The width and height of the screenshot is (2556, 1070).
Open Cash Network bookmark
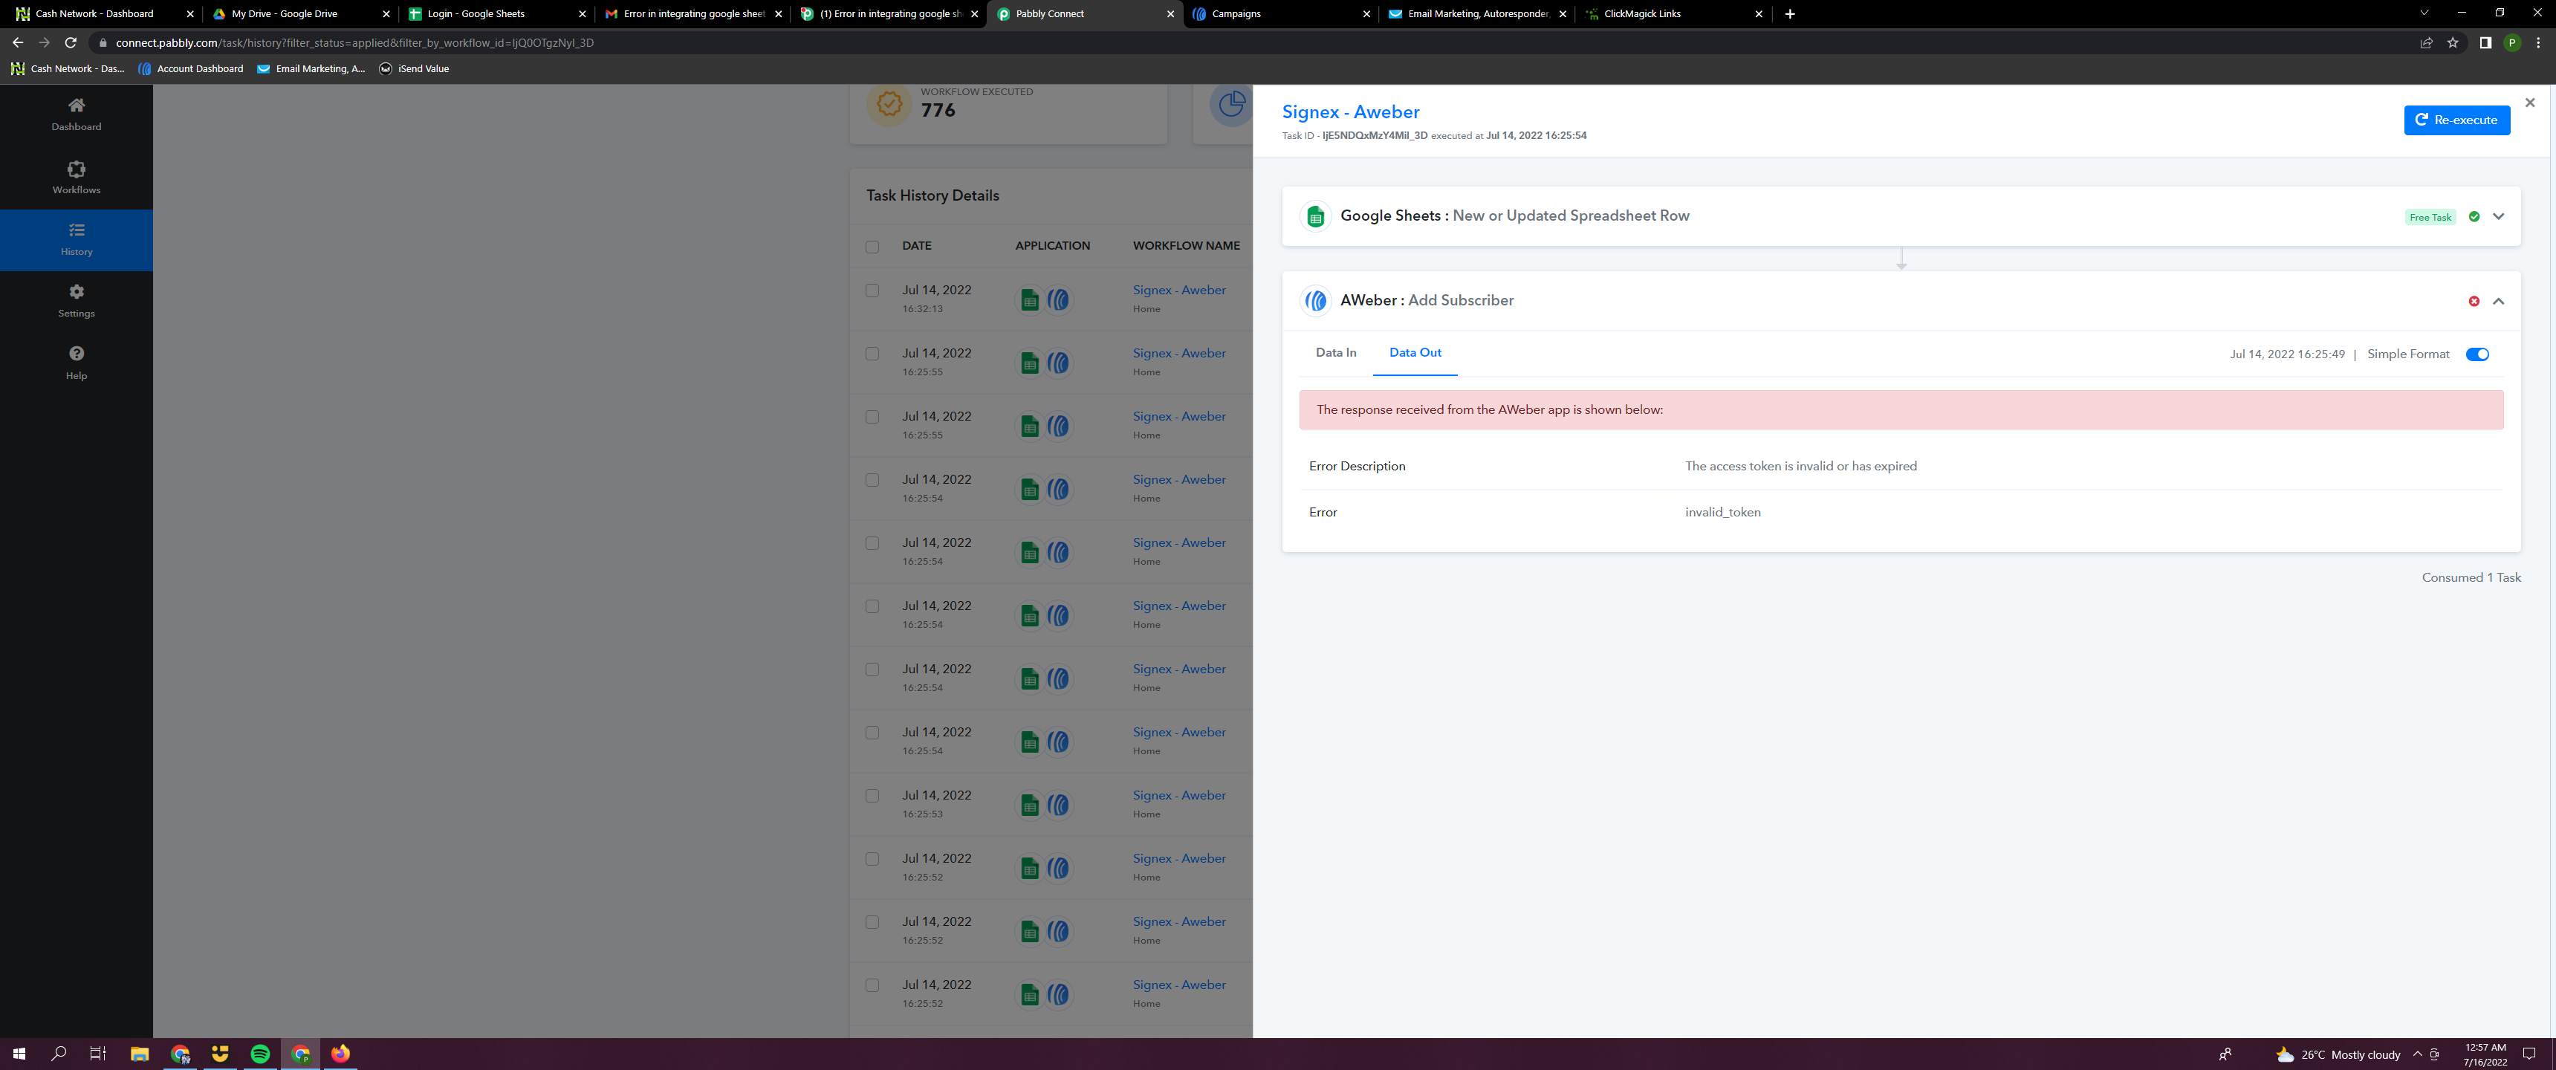pyautogui.click(x=68, y=68)
